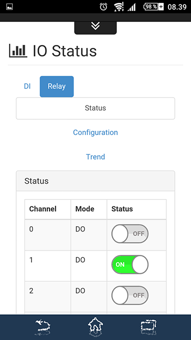The image size is (191, 340).
Task: Switch to the DI tab
Action: coord(27,86)
